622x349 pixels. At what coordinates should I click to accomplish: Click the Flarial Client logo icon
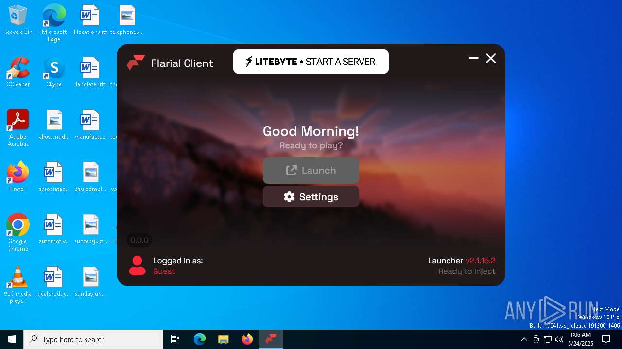click(x=136, y=63)
